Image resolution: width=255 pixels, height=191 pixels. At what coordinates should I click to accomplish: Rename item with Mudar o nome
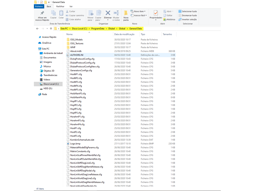116,16
